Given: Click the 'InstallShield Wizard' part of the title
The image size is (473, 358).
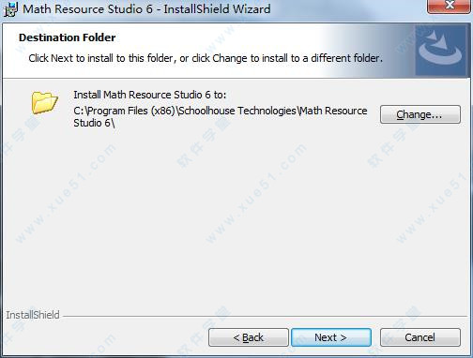Looking at the screenshot, I should pyautogui.click(x=217, y=8).
